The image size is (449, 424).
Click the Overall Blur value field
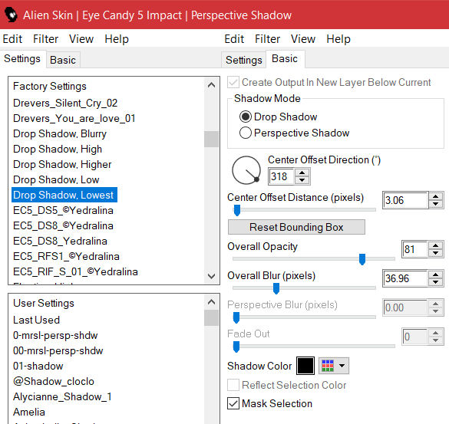405,278
